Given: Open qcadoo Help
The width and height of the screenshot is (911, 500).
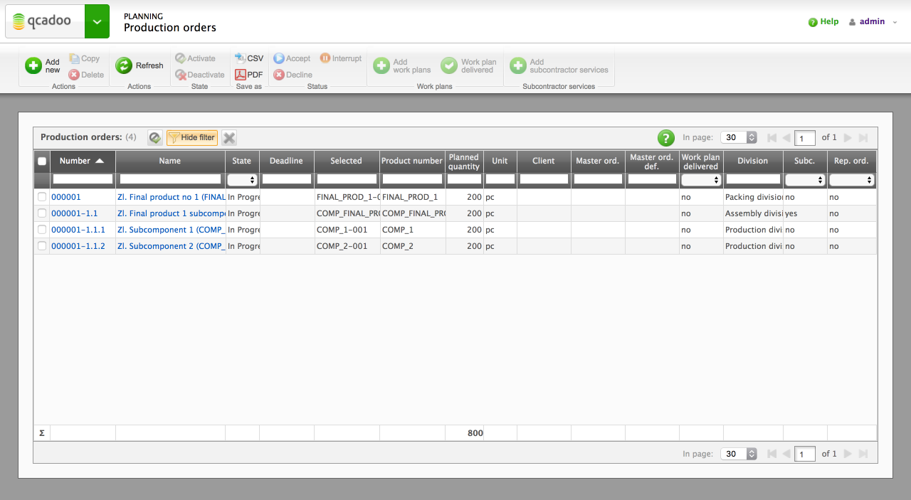Looking at the screenshot, I should point(823,21).
